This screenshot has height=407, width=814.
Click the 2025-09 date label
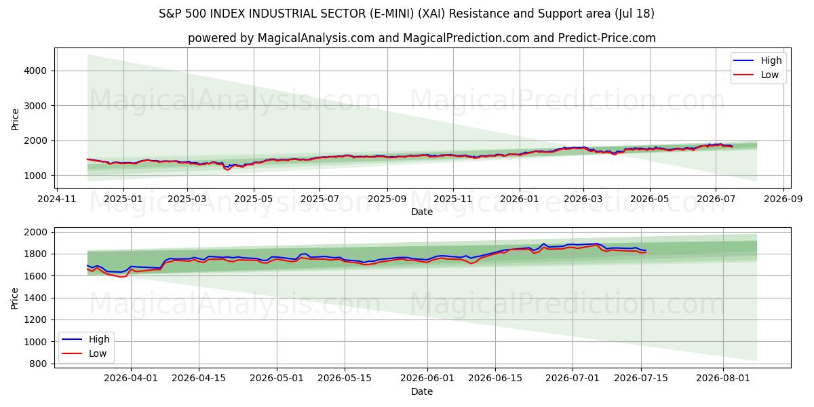tap(387, 200)
